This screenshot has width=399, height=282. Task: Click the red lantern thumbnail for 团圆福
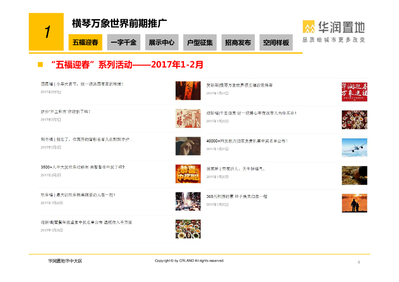click(x=188, y=90)
